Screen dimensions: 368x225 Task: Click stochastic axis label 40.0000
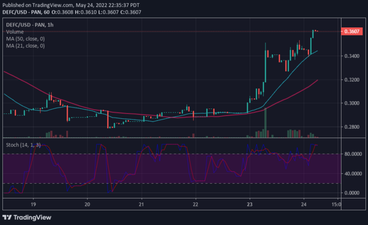point(353,173)
